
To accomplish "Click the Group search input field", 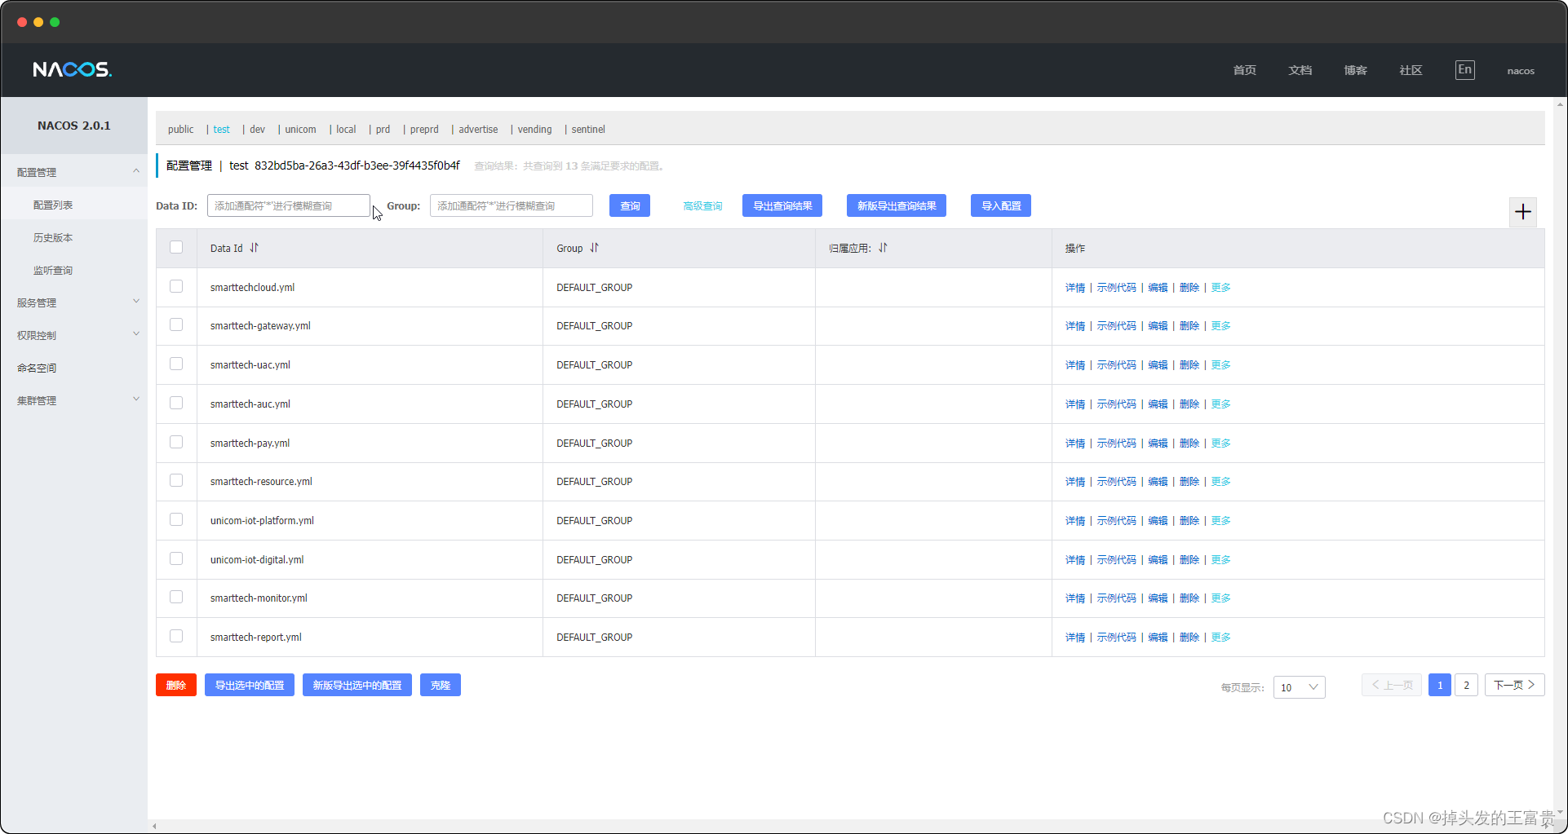I will [512, 205].
